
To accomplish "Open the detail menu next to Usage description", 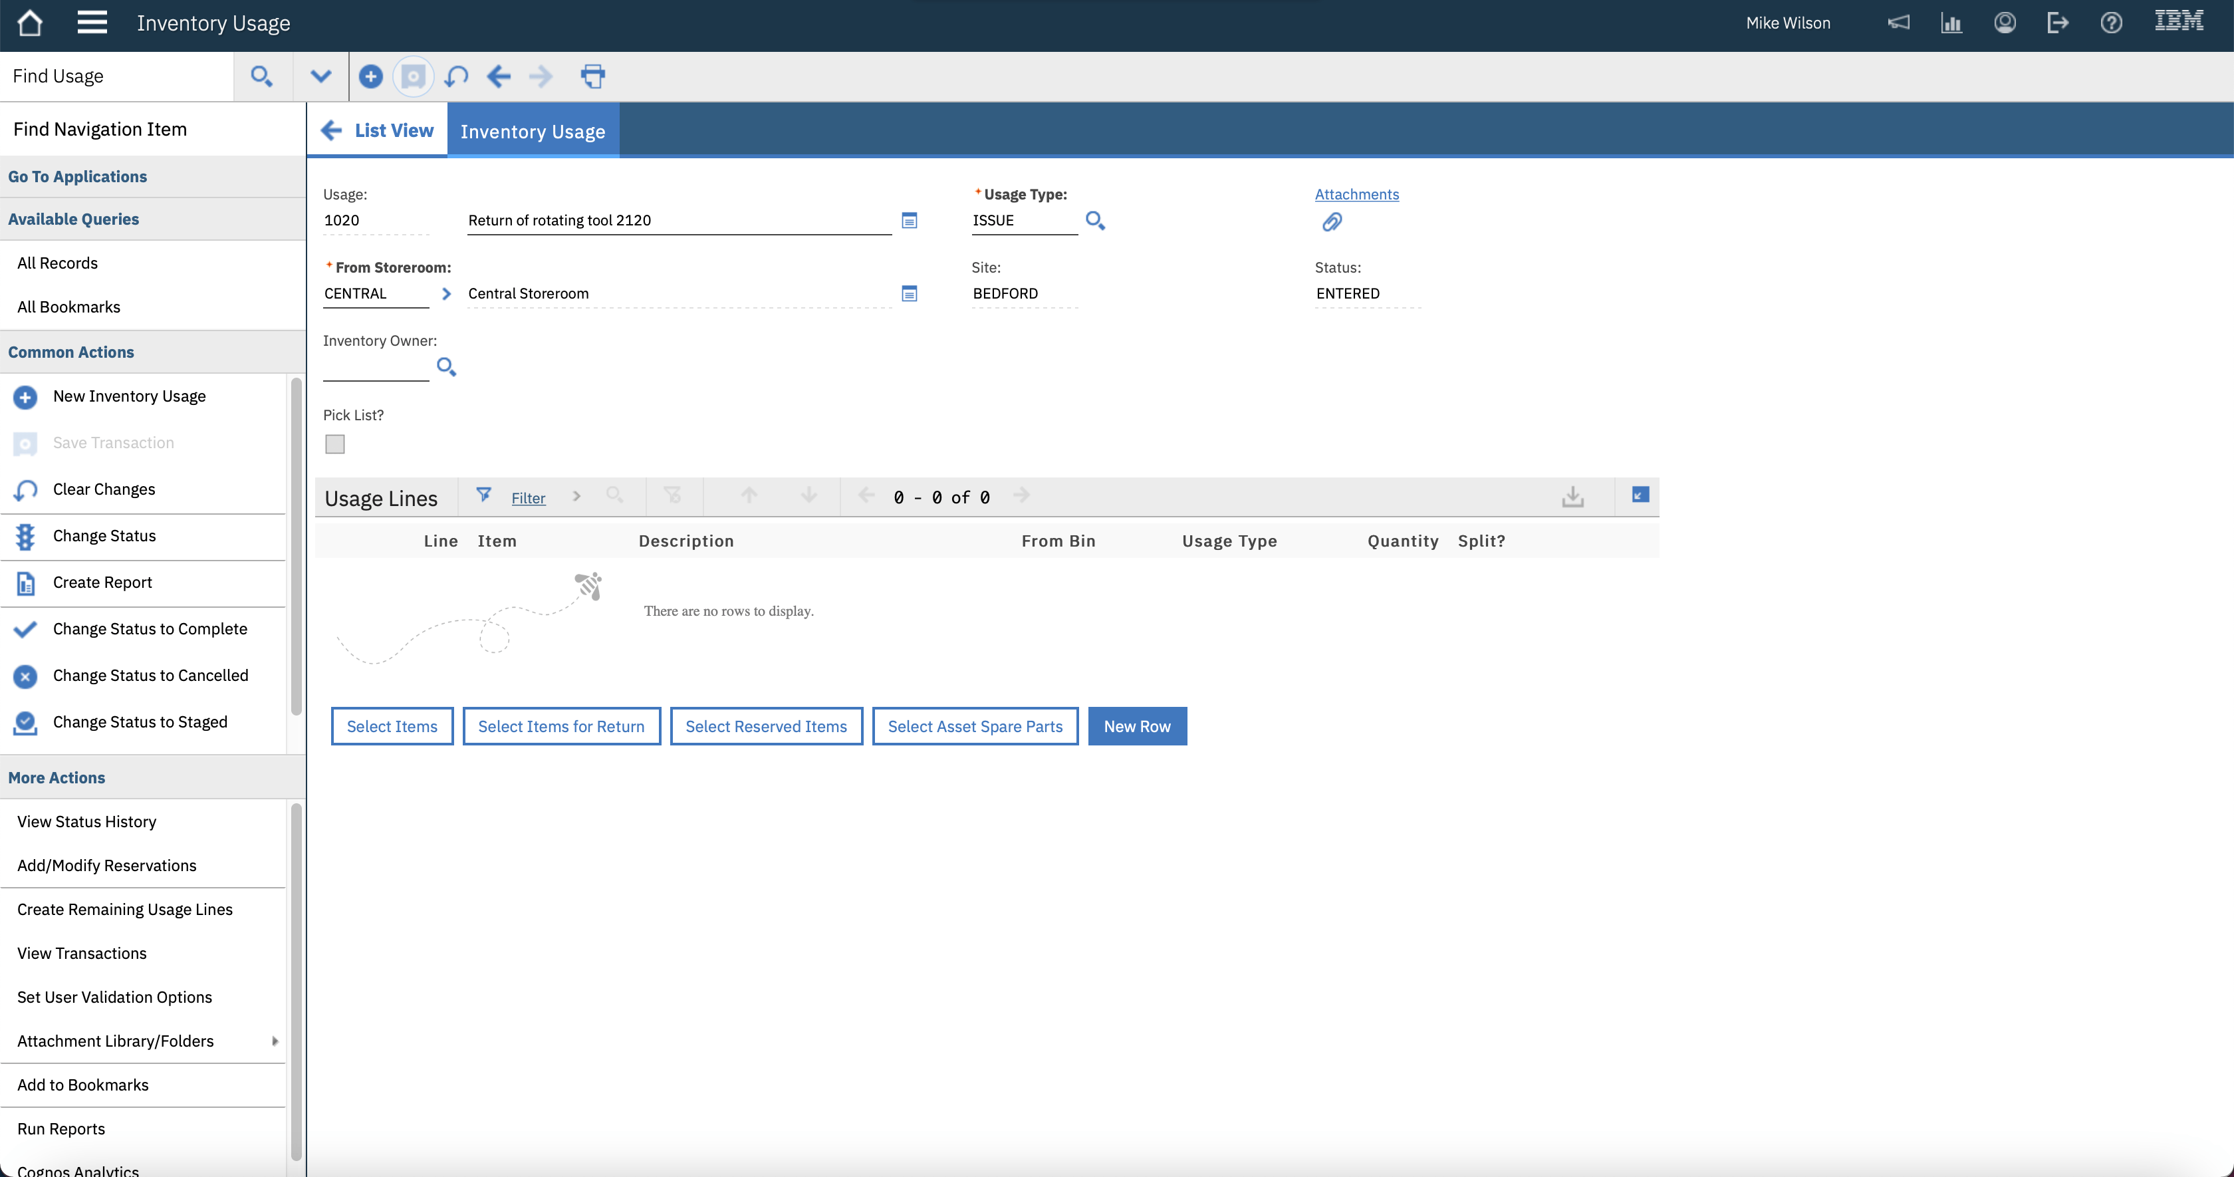I will [x=909, y=220].
